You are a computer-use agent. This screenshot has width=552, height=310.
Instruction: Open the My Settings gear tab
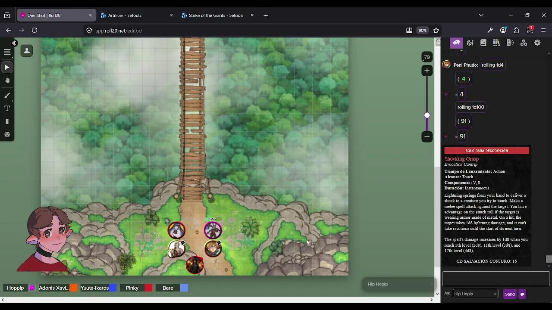[x=537, y=43]
